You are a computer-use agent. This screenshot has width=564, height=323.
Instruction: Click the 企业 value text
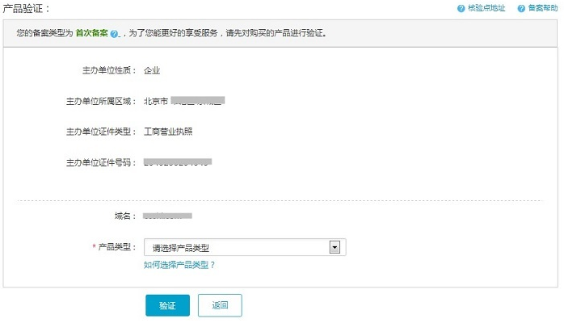152,70
